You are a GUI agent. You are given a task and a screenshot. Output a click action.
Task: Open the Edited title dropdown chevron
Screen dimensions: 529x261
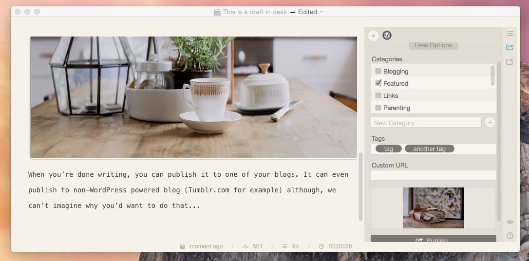(x=321, y=12)
